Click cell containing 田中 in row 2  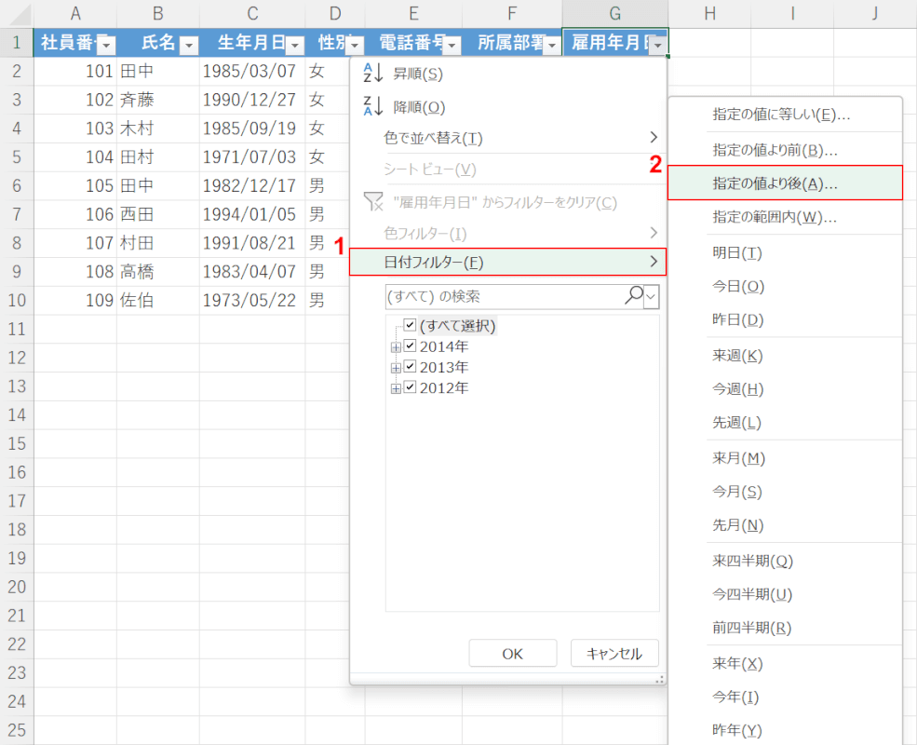click(158, 71)
